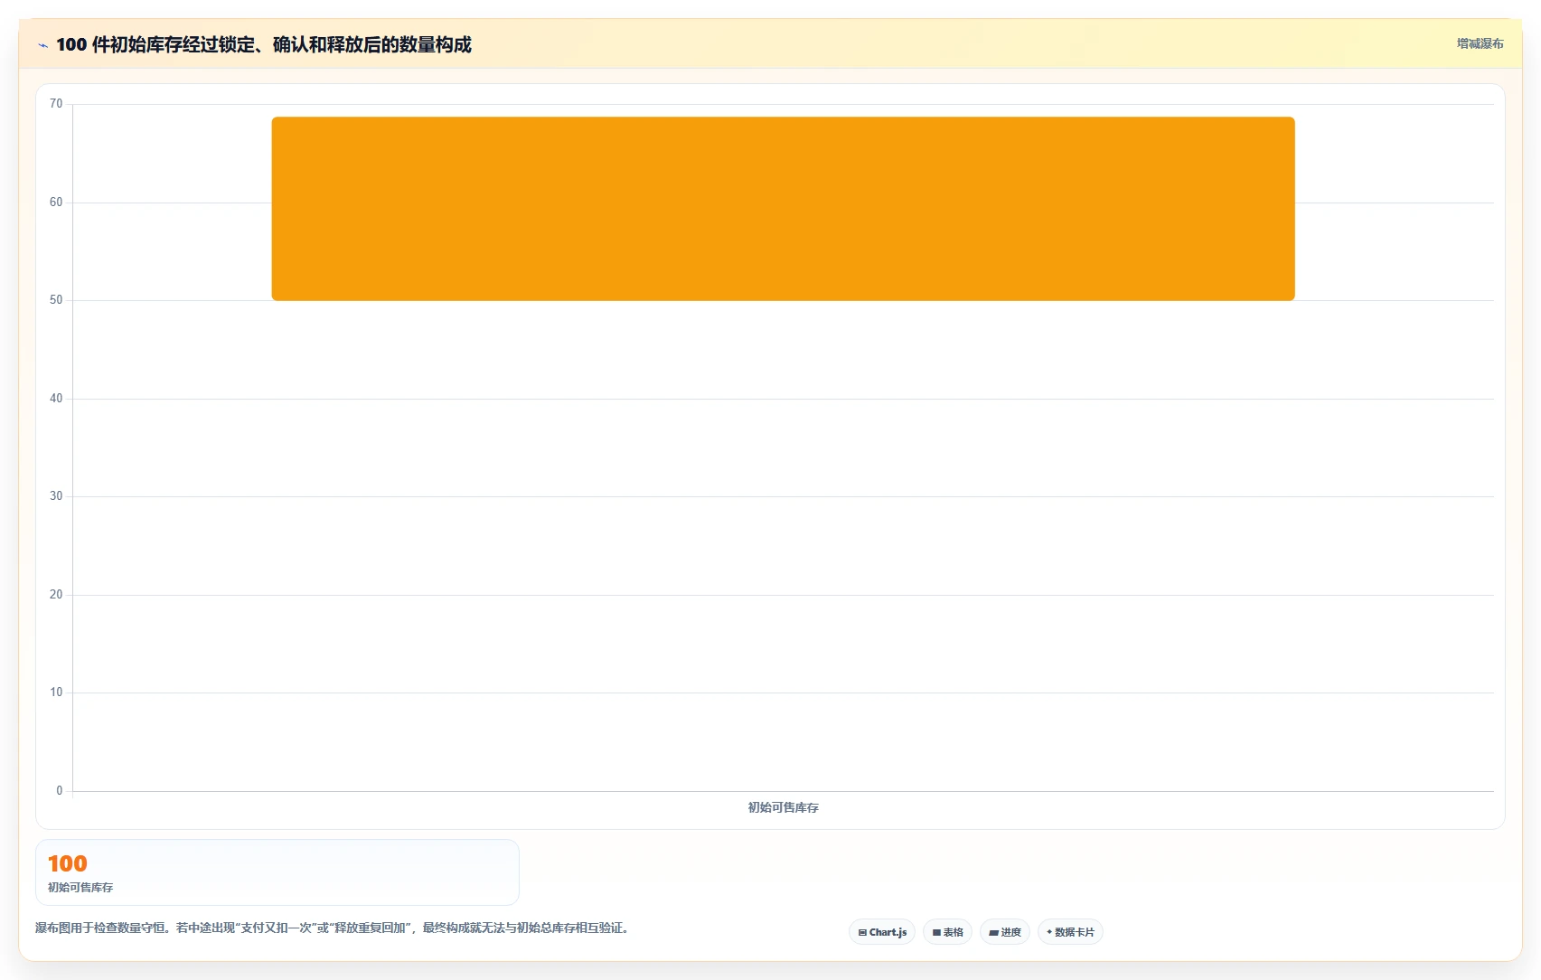Click the 初始可售库存 x-axis label
1541x980 pixels.
[783, 807]
